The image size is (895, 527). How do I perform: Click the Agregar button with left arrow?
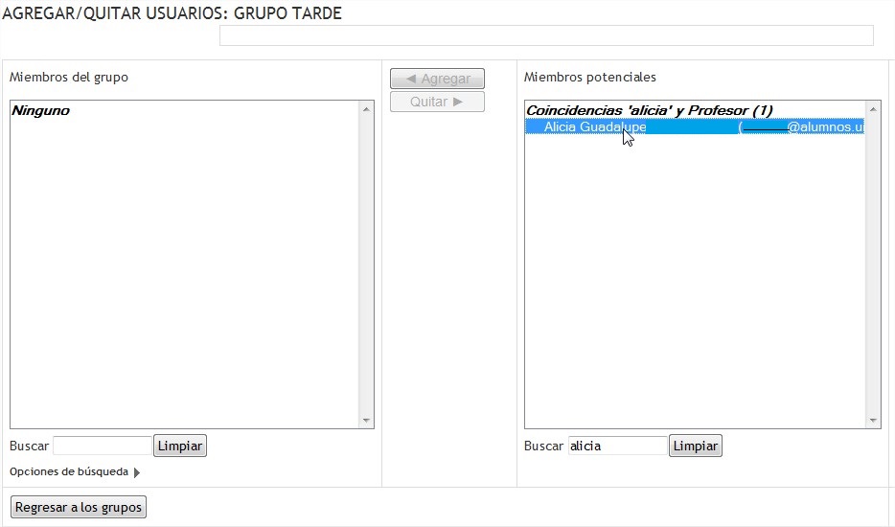[437, 79]
